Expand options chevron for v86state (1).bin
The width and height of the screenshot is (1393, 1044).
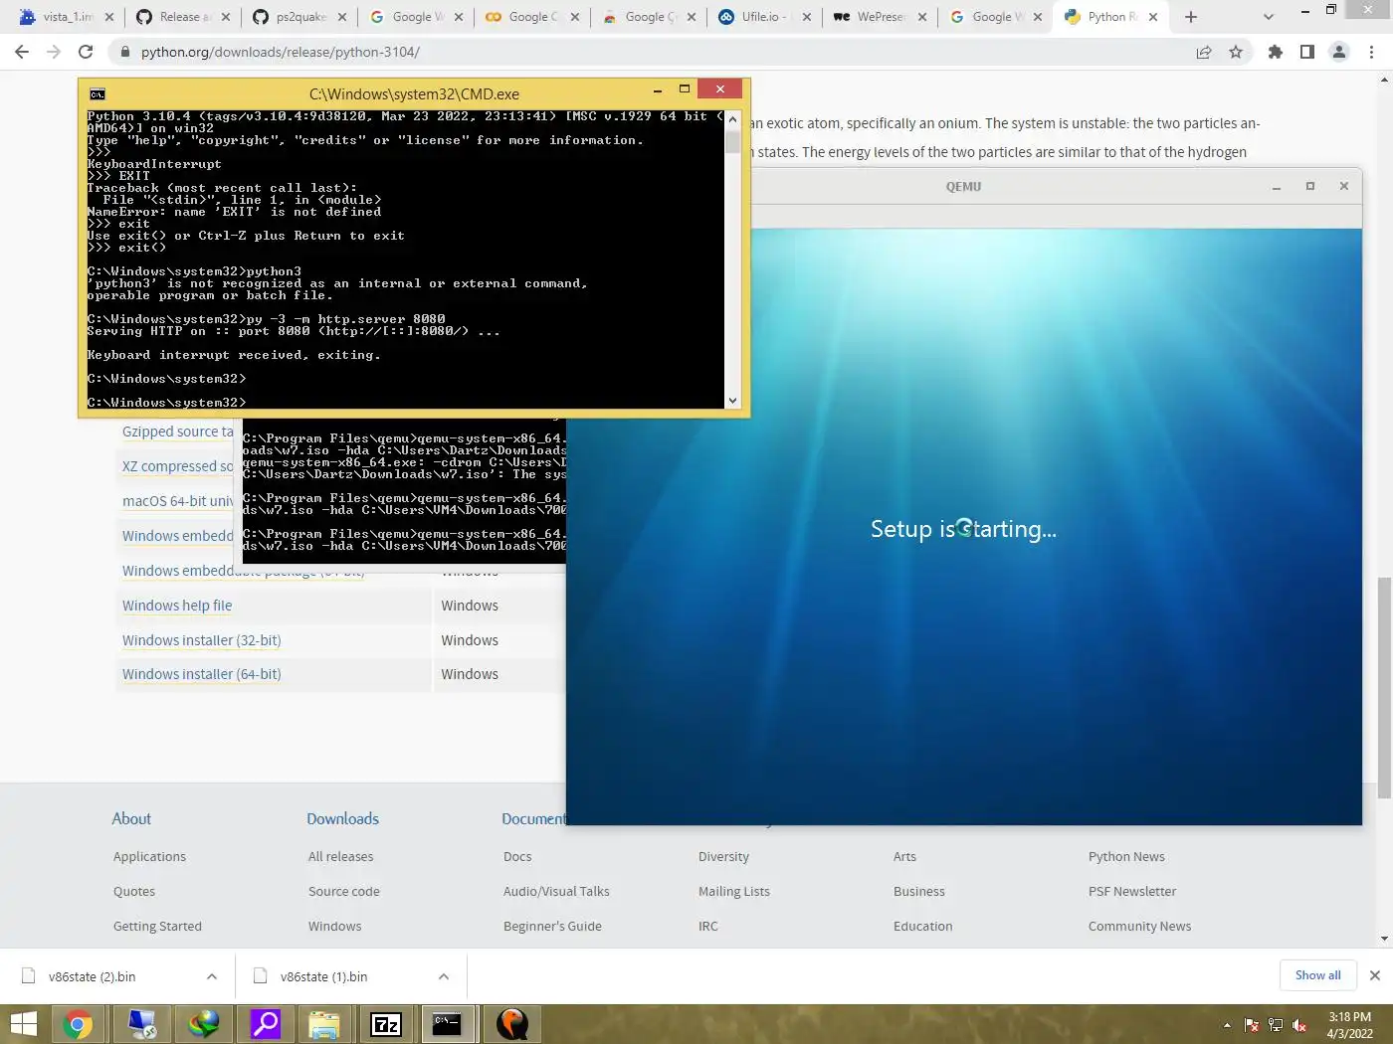444,976
